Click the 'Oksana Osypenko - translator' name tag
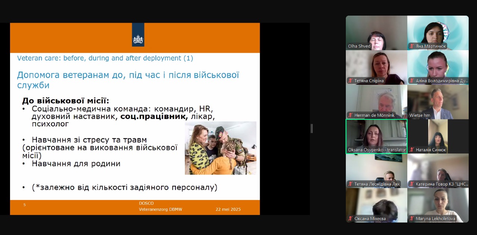The width and height of the screenshot is (477, 235). [x=376, y=150]
